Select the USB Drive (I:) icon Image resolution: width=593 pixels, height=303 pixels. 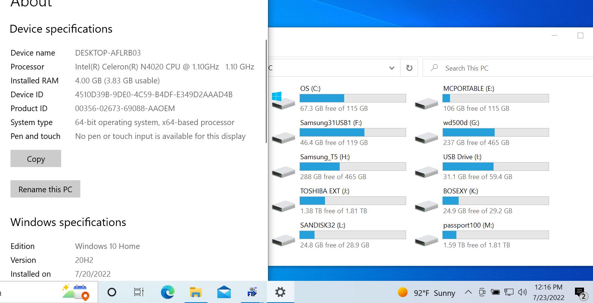point(426,172)
